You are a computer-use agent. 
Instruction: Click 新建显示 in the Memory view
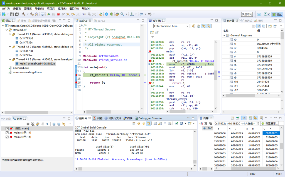pos(270,123)
